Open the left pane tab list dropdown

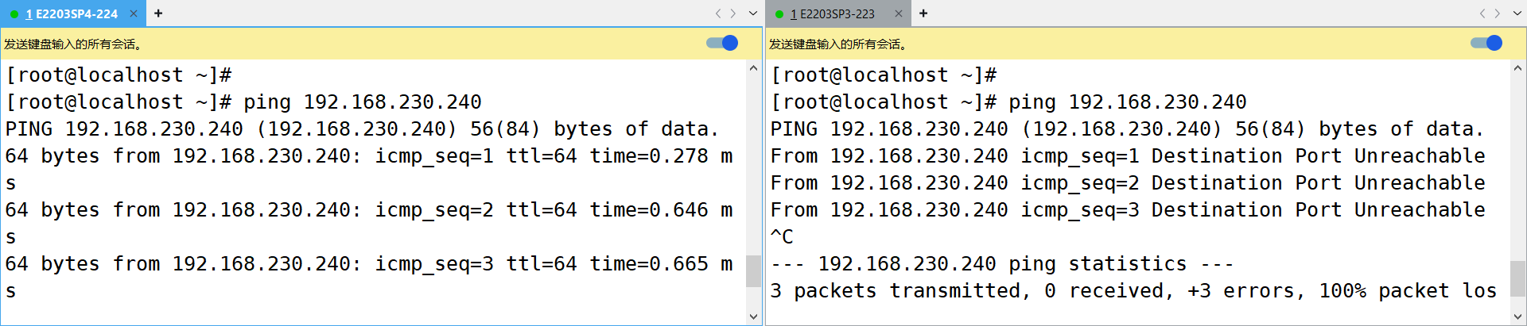pos(752,13)
